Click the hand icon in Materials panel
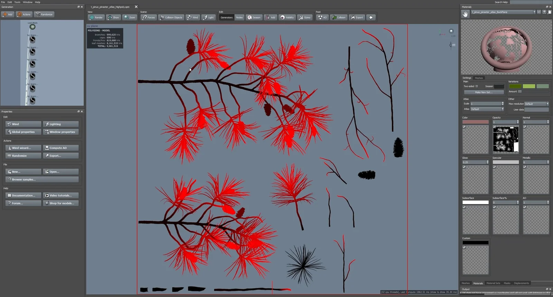 click(x=465, y=13)
